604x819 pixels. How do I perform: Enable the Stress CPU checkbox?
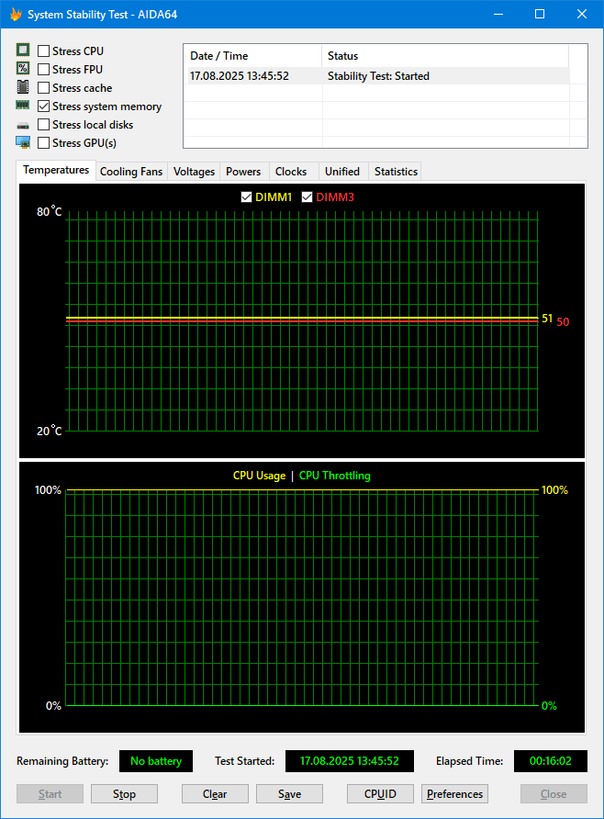(44, 50)
